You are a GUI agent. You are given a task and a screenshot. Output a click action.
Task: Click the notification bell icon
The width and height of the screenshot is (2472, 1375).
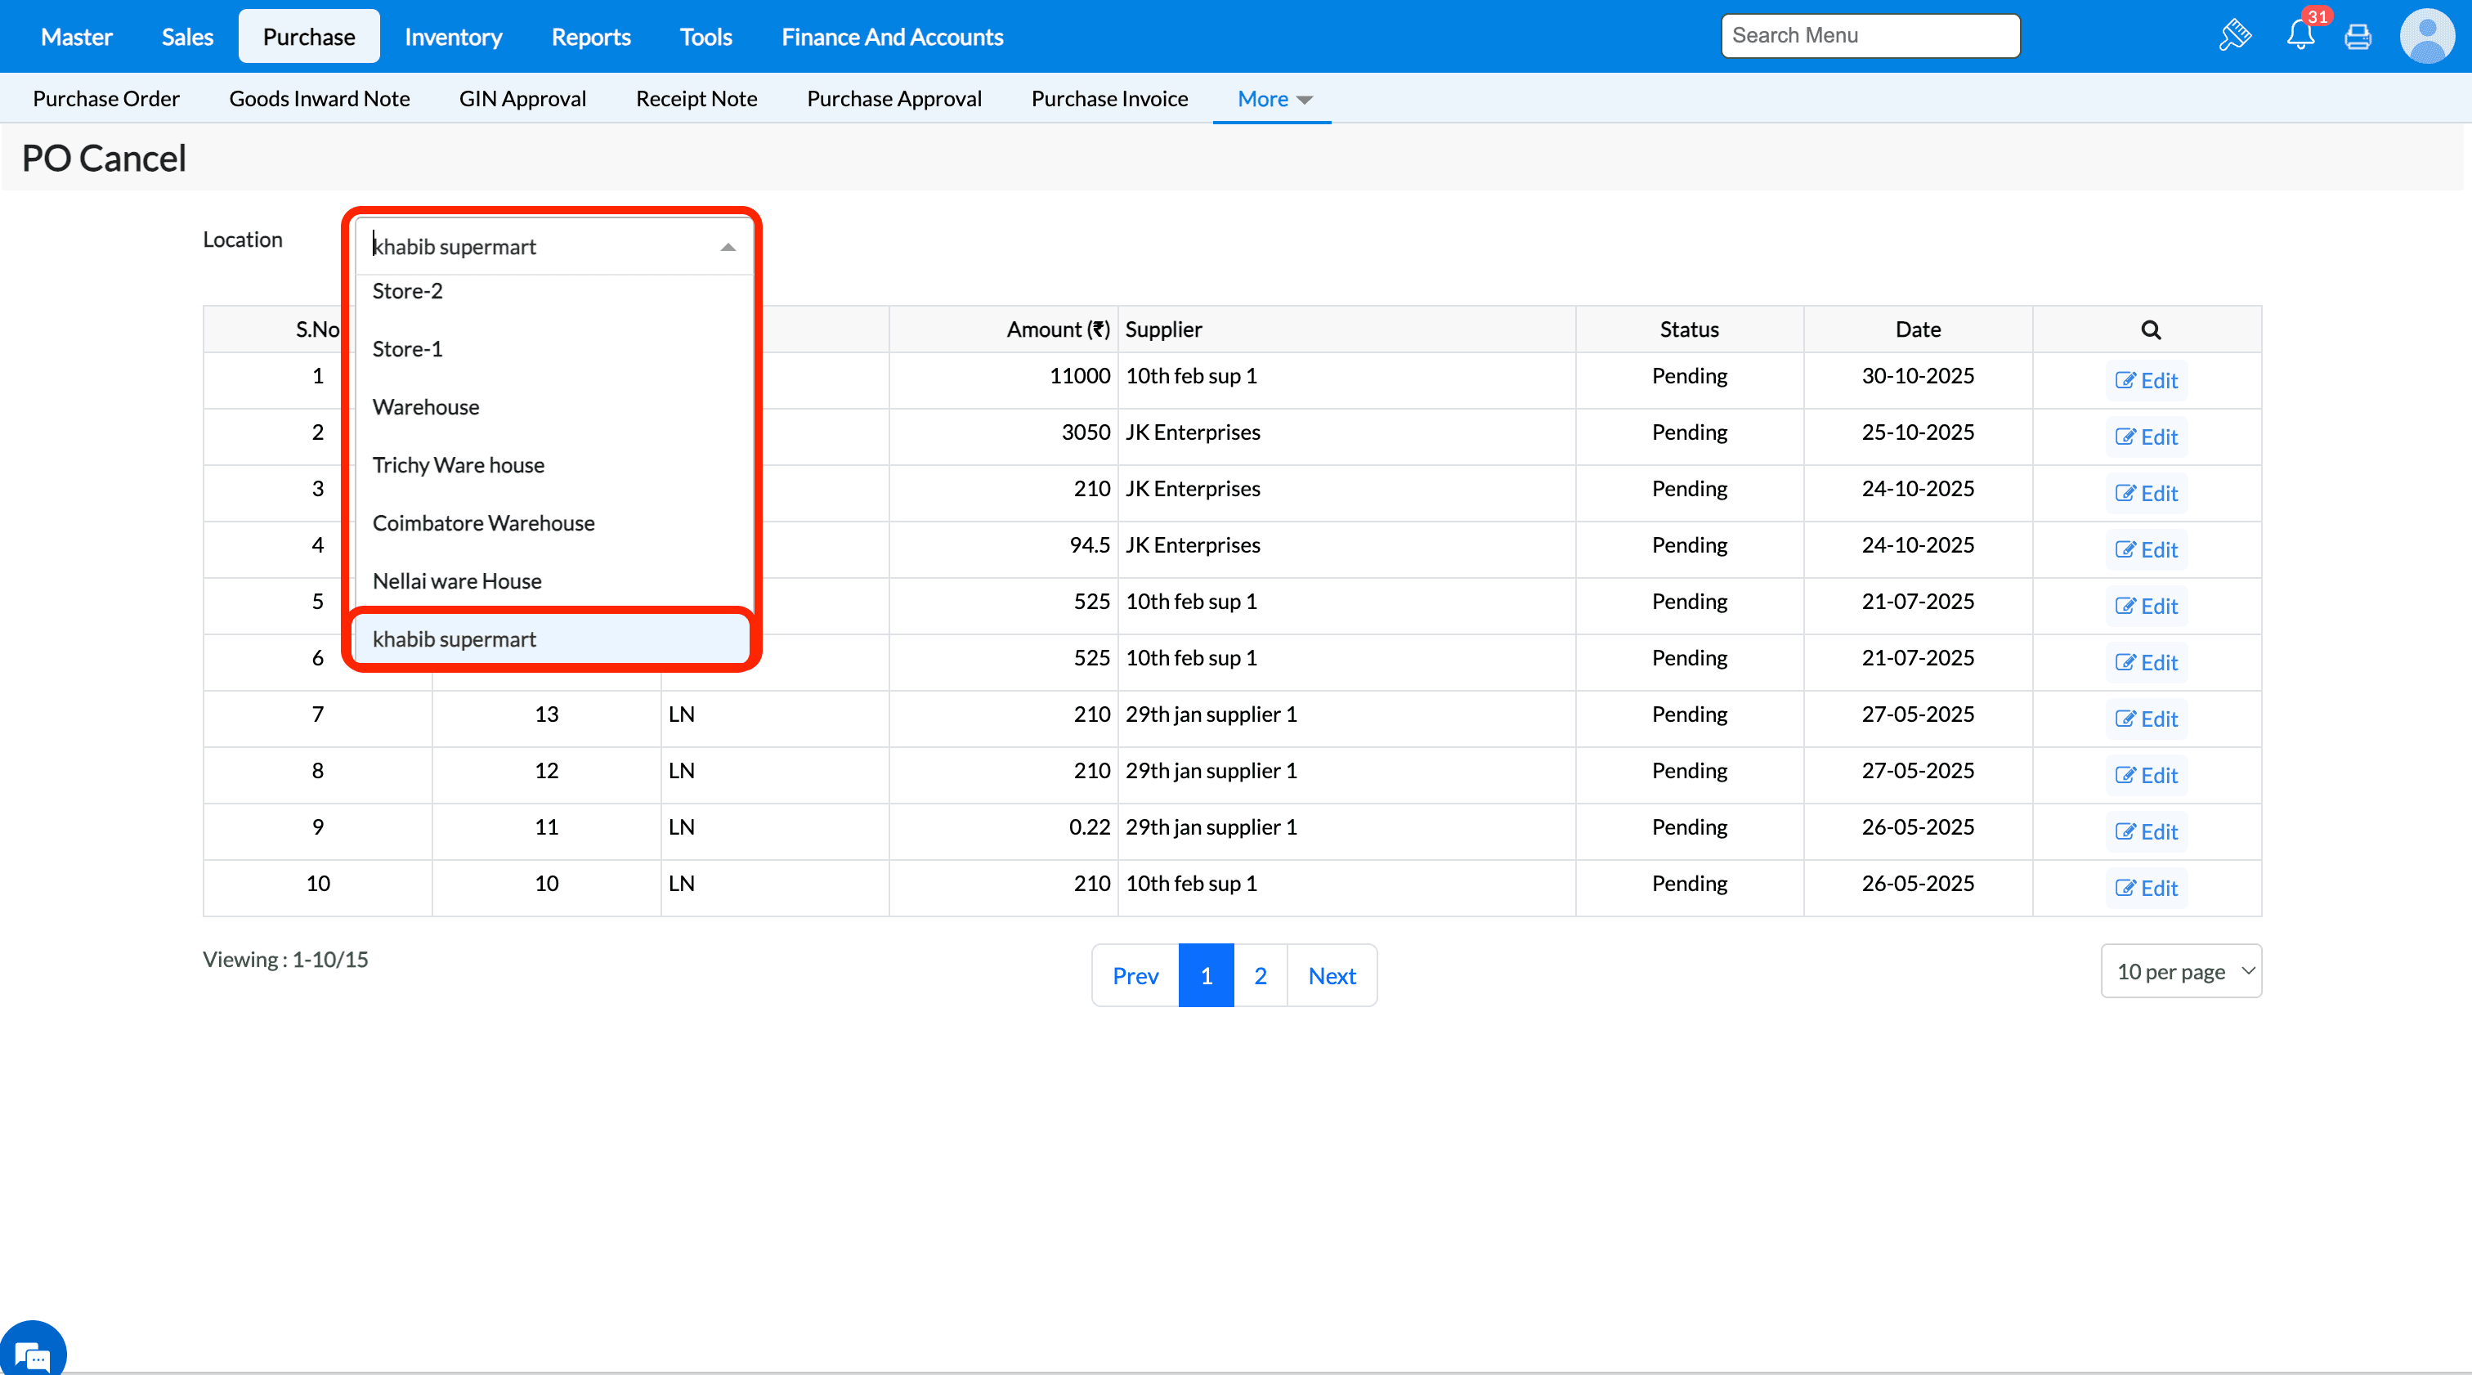click(x=2300, y=37)
